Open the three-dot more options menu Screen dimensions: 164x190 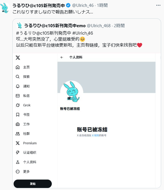pyautogui.click(x=158, y=5)
